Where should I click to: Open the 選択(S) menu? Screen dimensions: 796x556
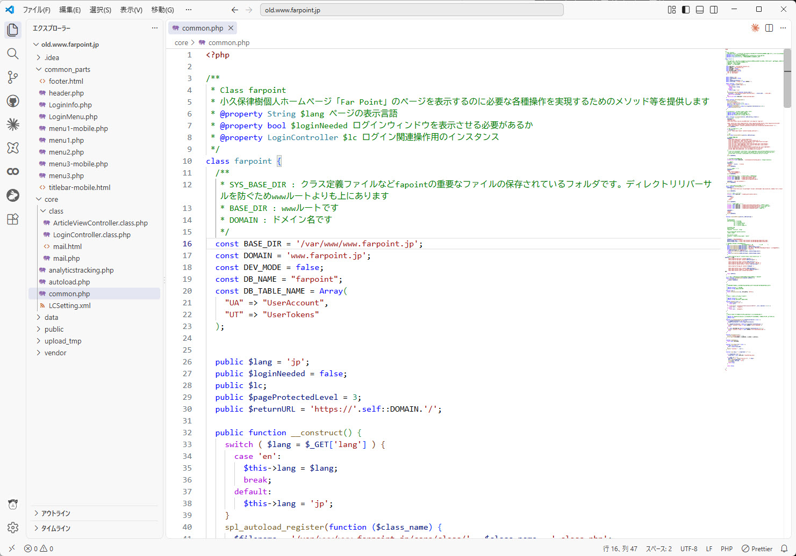101,10
